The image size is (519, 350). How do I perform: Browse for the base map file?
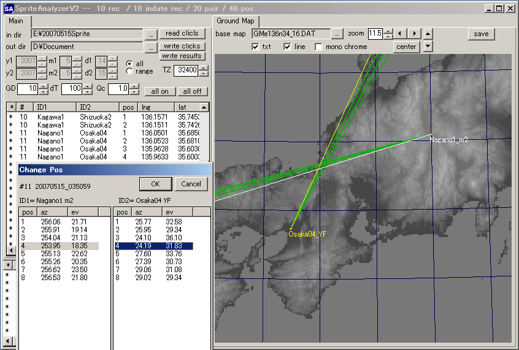[337, 34]
